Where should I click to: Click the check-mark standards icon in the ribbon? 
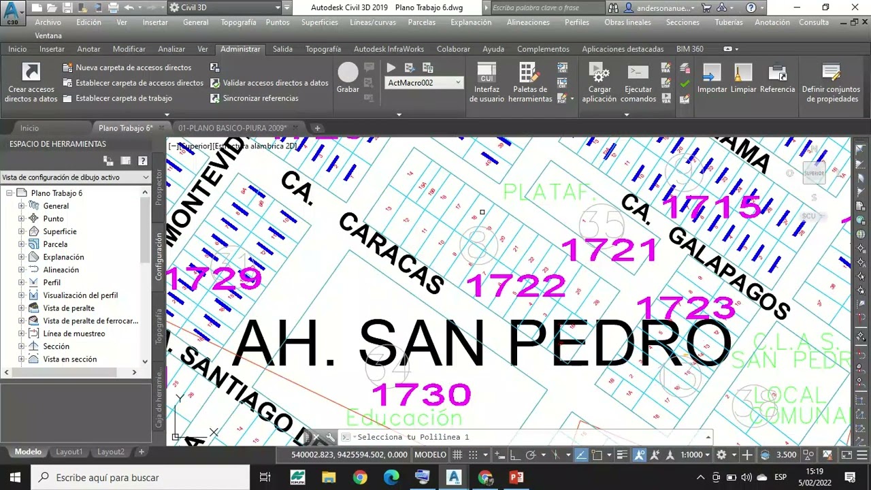coord(685,83)
